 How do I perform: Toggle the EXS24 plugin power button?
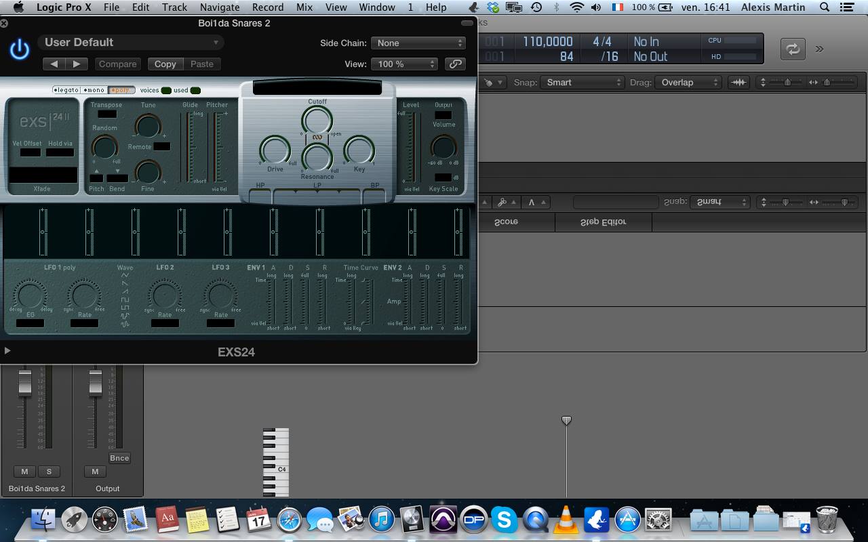tap(20, 49)
